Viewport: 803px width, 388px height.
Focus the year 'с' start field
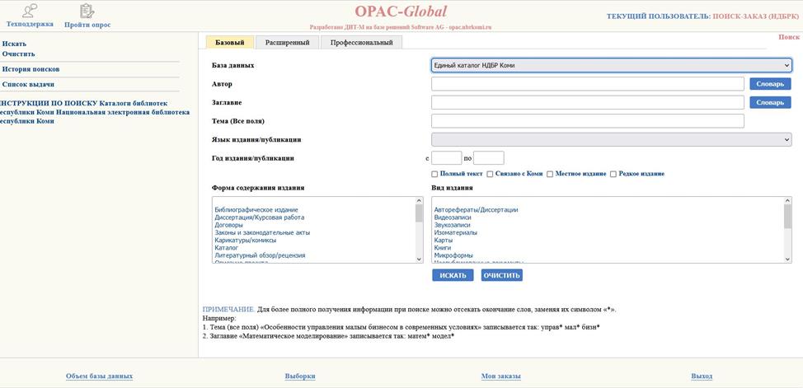[447, 157]
